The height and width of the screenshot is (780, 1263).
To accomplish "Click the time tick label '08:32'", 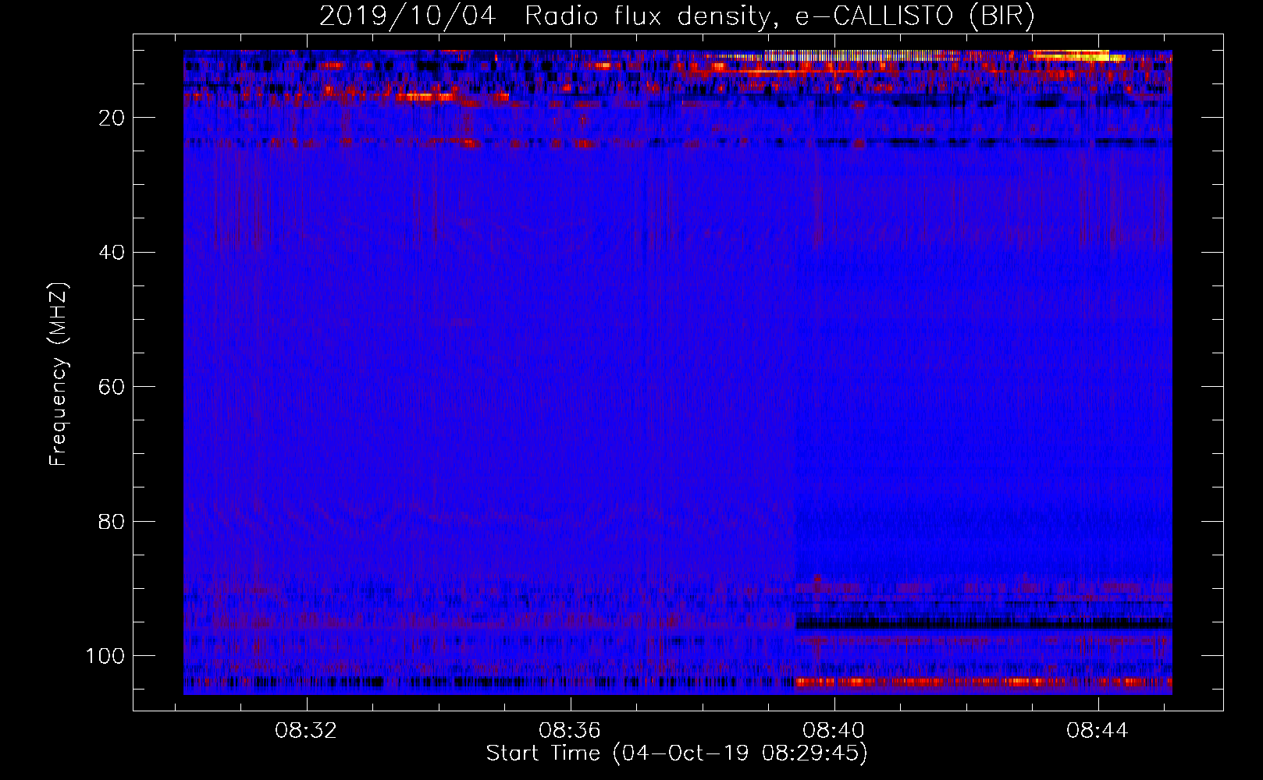I will click(x=306, y=731).
